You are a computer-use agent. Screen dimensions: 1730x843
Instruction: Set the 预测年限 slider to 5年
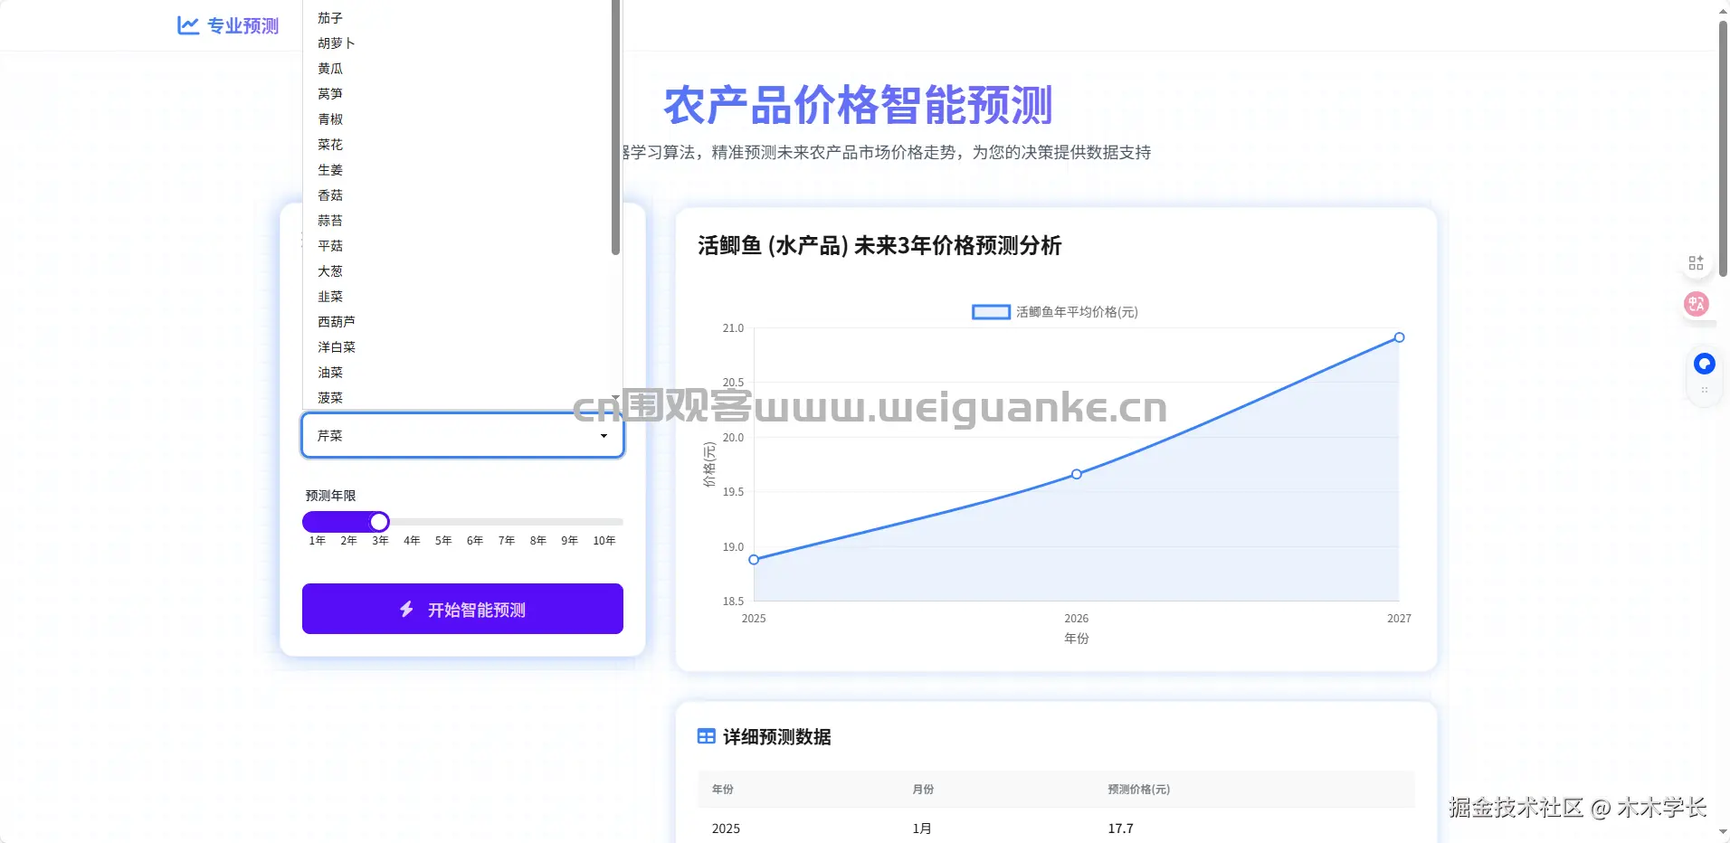(x=442, y=521)
